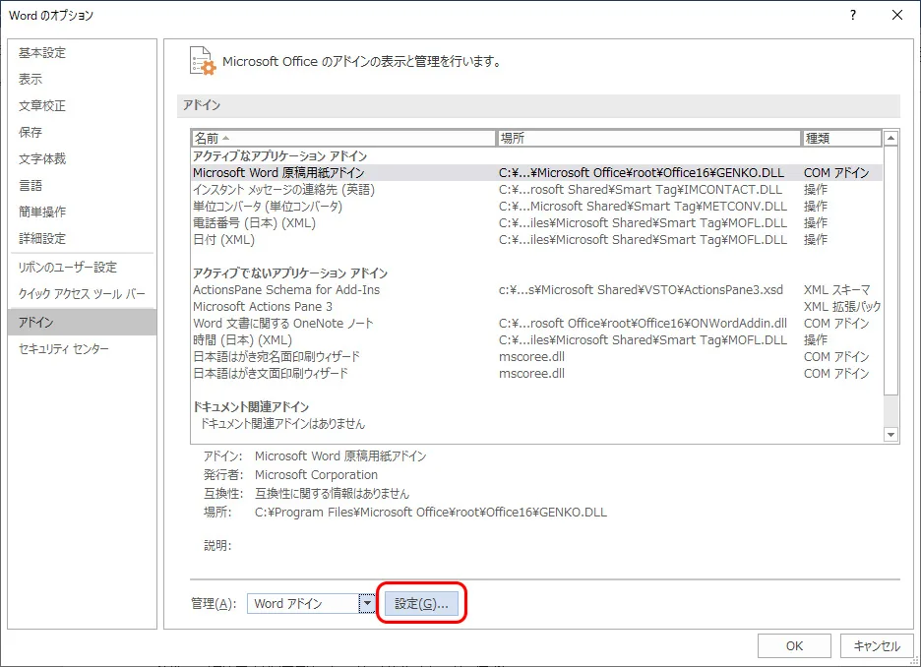Screen dimensions: 921x667
Task: Click the add-ins gear document icon
Action: tap(202, 62)
